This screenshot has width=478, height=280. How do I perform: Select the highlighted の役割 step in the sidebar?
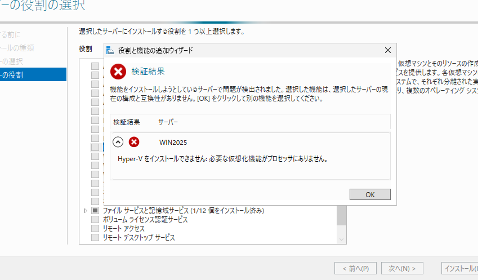33,74
